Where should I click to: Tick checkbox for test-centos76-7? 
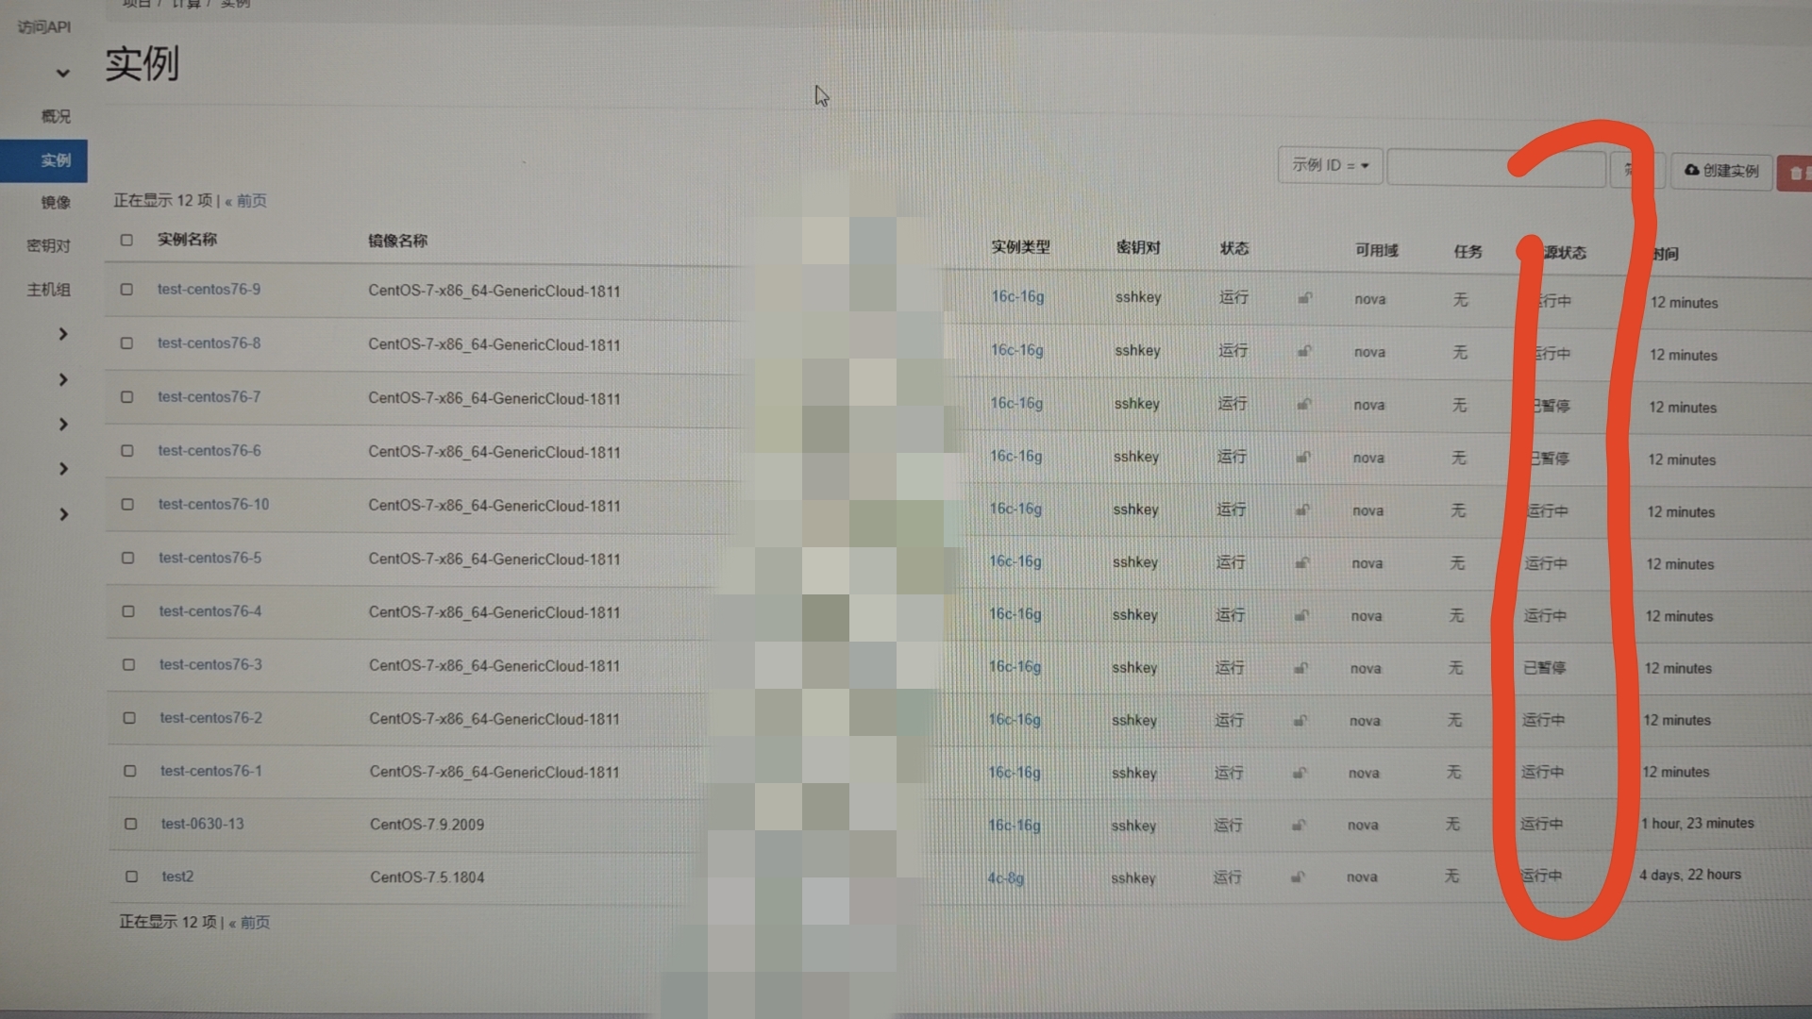[126, 397]
